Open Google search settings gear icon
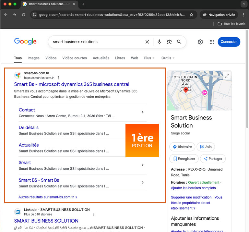This screenshot has height=232, width=249. click(x=200, y=42)
